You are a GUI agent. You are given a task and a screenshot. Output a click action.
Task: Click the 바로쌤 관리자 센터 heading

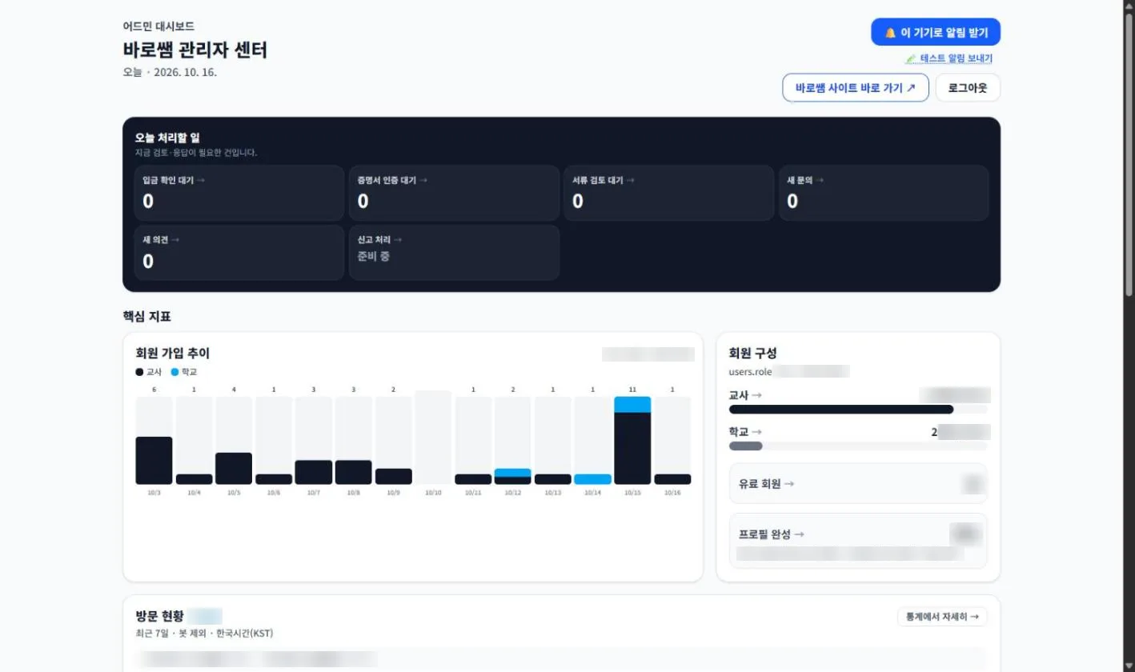click(195, 50)
